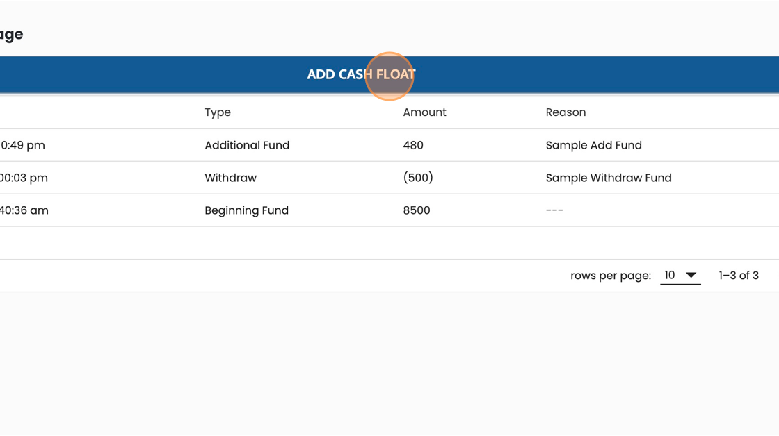Click the Amount column header
Viewport: 779px width, 436px height.
424,112
